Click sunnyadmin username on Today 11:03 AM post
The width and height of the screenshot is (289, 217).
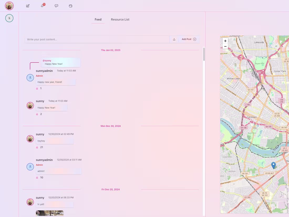coord(44,71)
